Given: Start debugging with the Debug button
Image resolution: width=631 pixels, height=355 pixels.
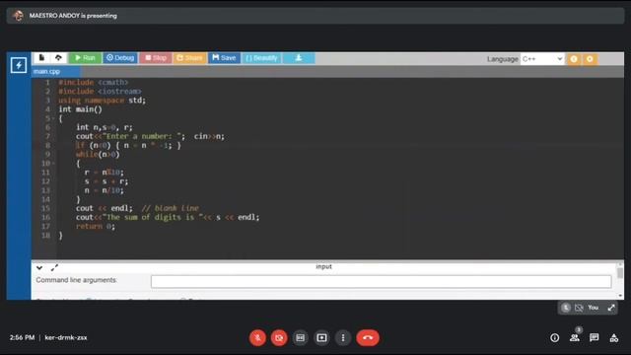Looking at the screenshot, I should click(120, 58).
